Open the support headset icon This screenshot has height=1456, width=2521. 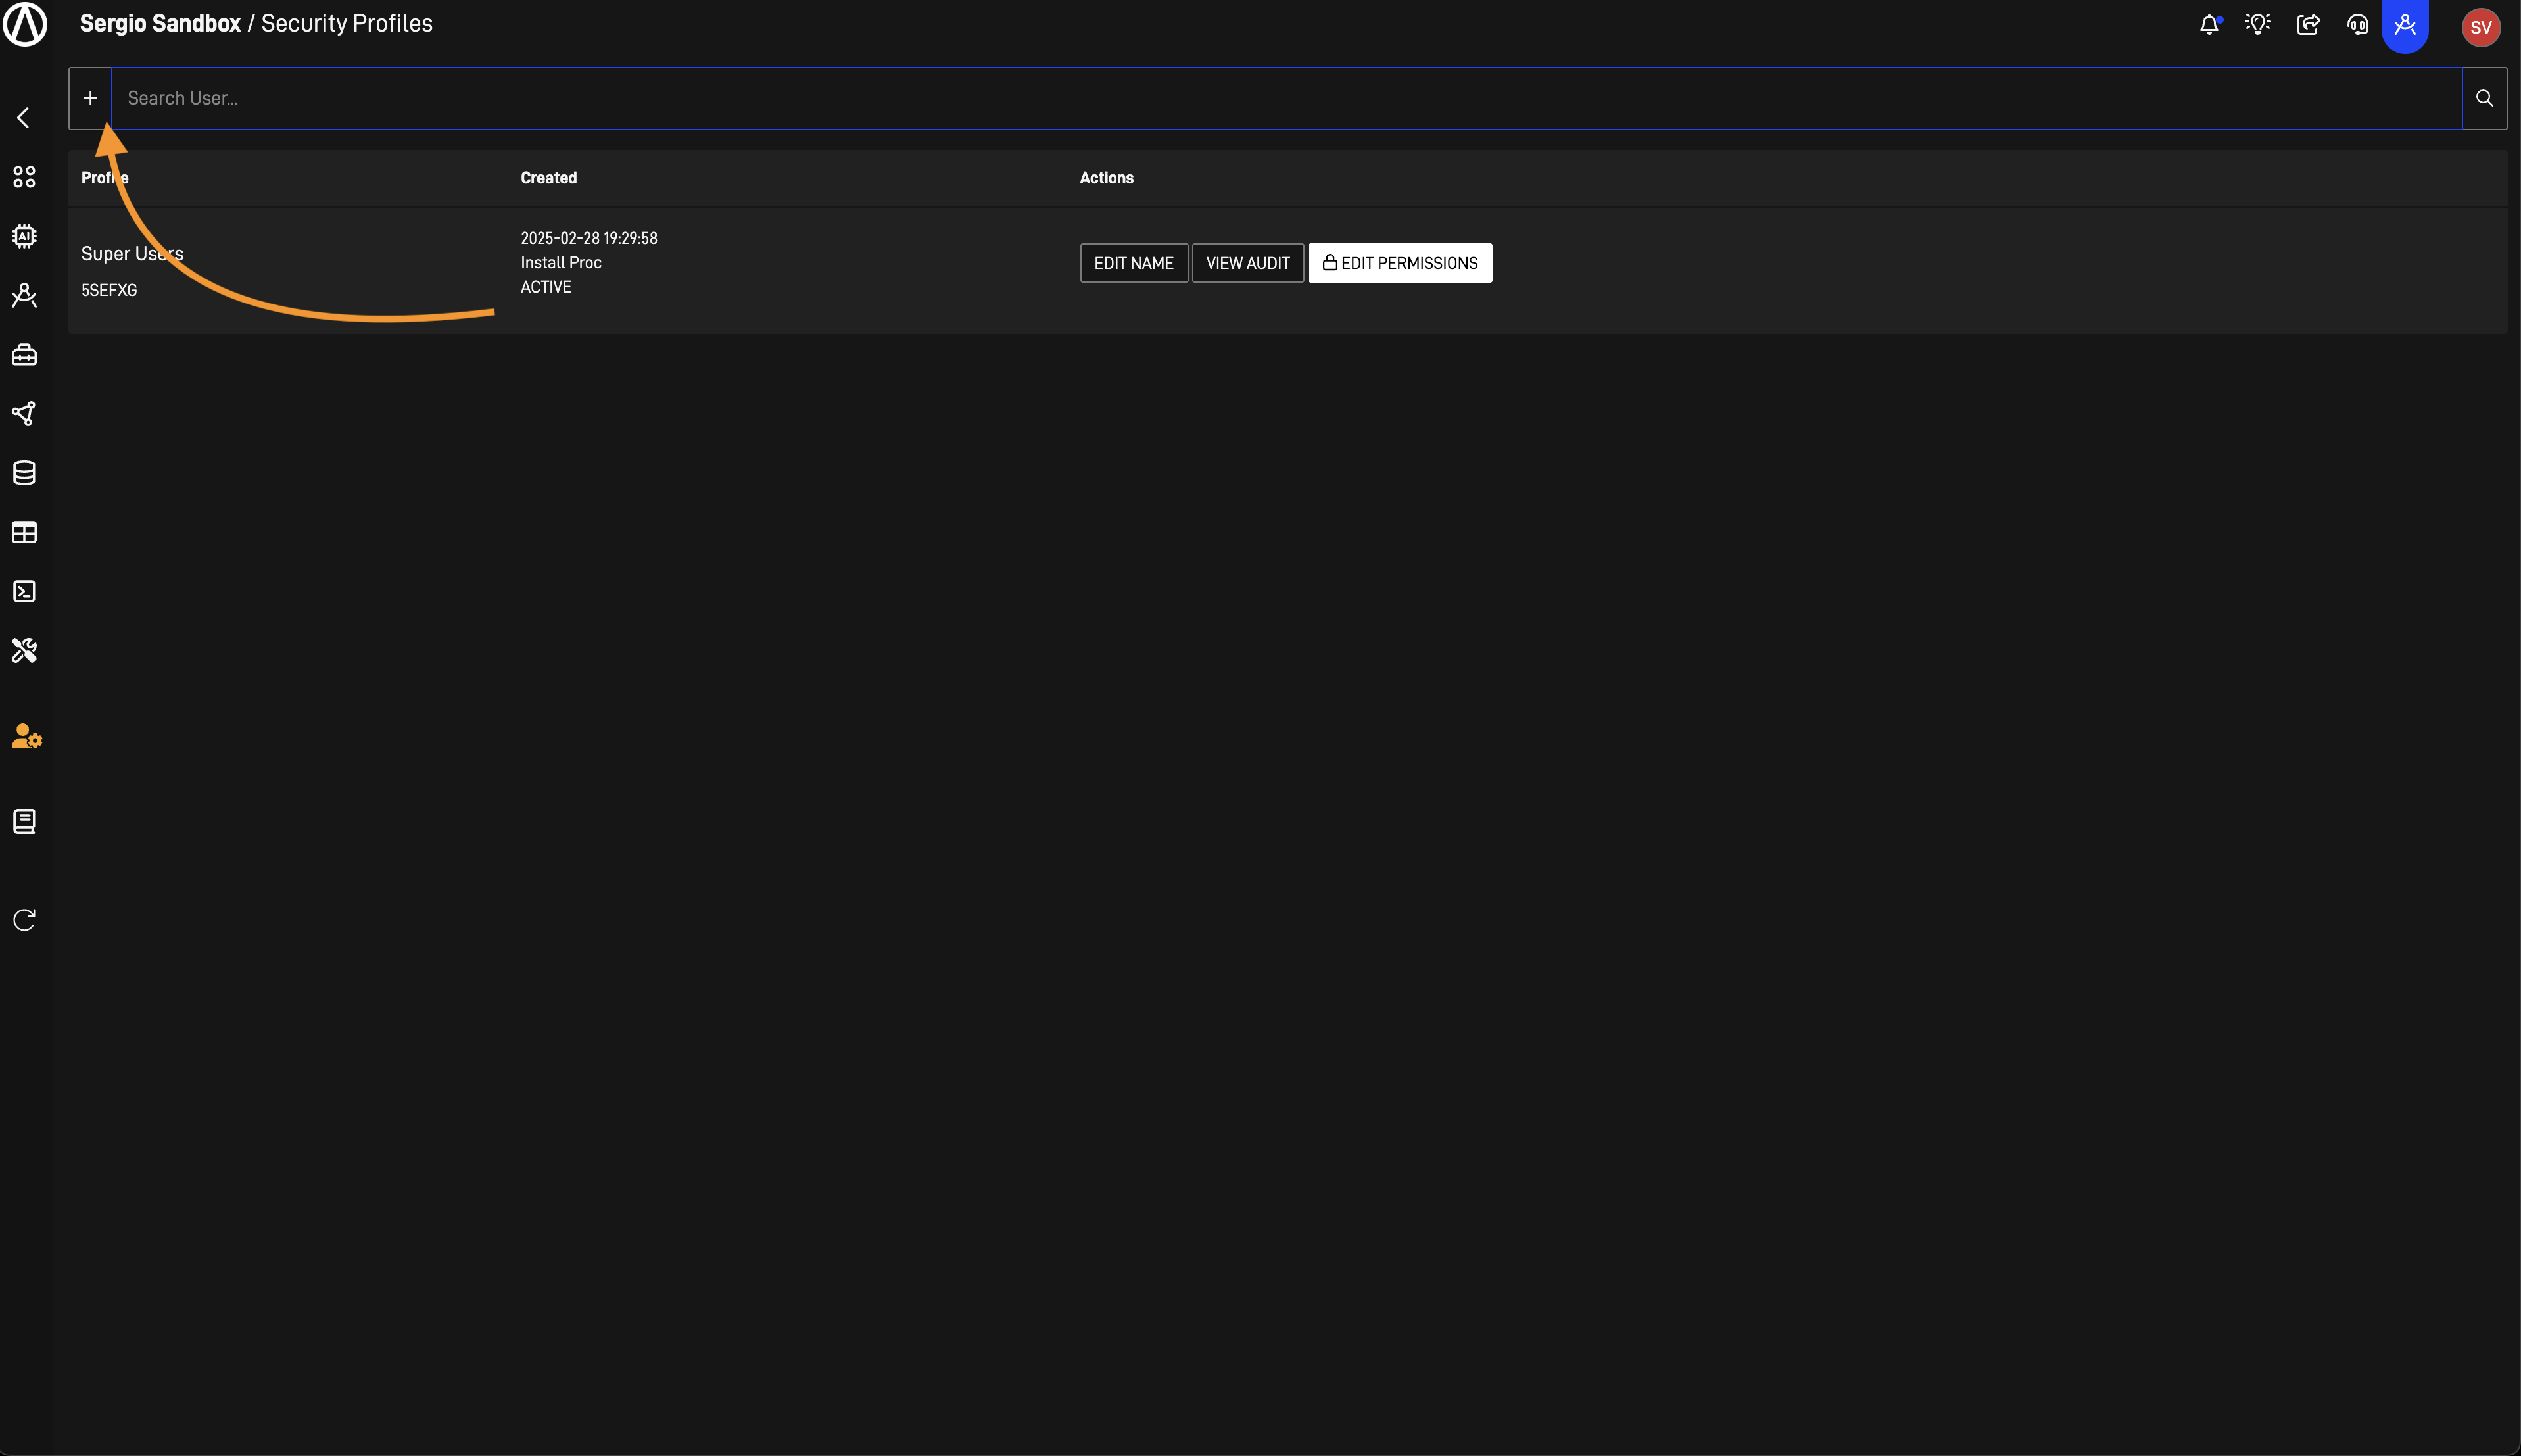pyautogui.click(x=2357, y=25)
